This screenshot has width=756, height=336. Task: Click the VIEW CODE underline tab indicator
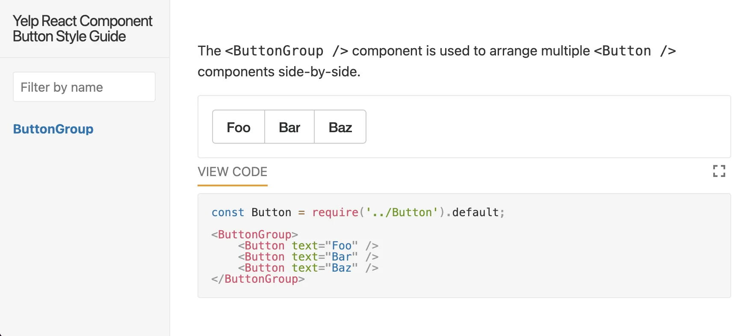(x=232, y=185)
